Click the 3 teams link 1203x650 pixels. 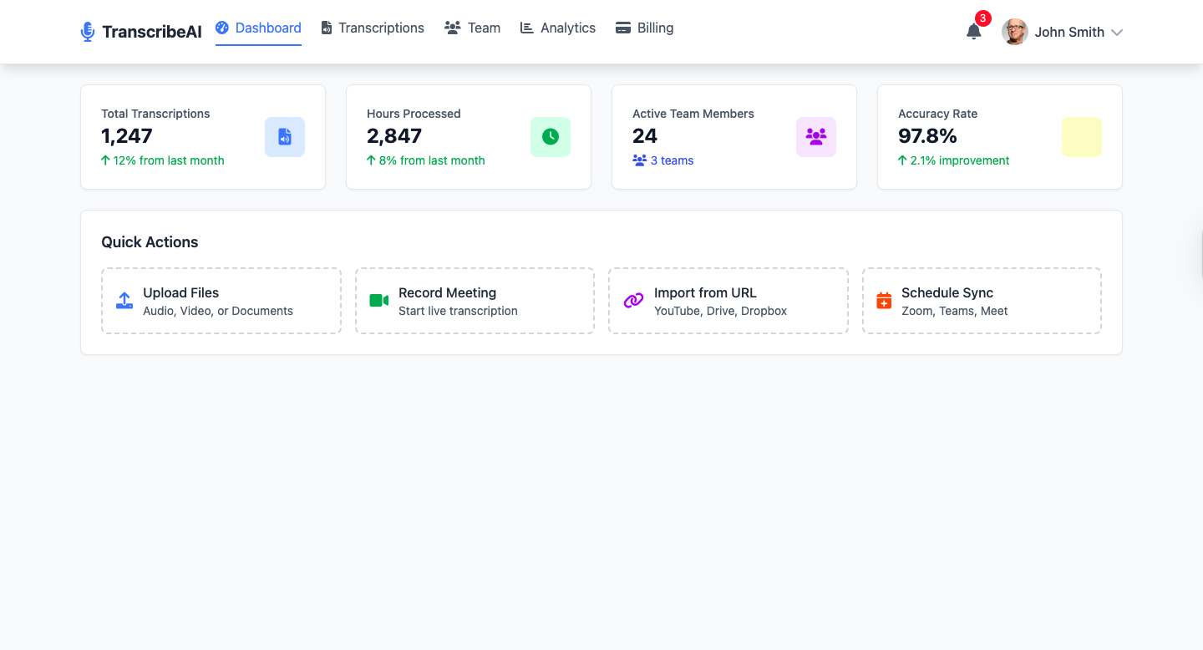tap(663, 160)
